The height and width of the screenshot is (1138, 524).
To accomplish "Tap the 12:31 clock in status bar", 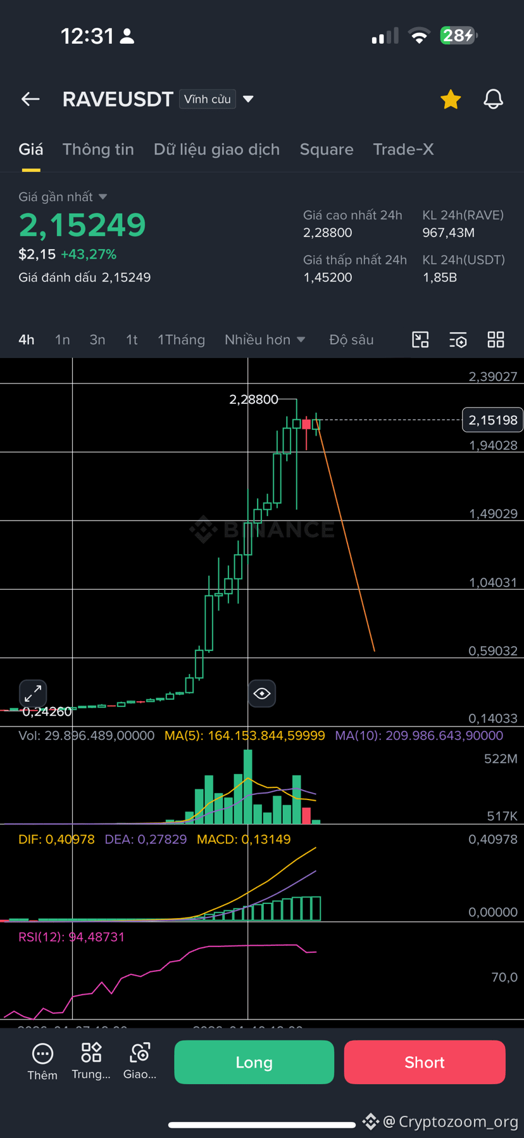I will tap(87, 36).
